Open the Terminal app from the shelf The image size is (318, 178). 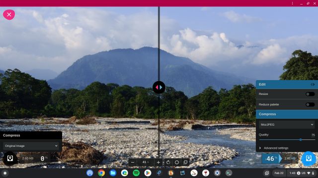[229, 173]
